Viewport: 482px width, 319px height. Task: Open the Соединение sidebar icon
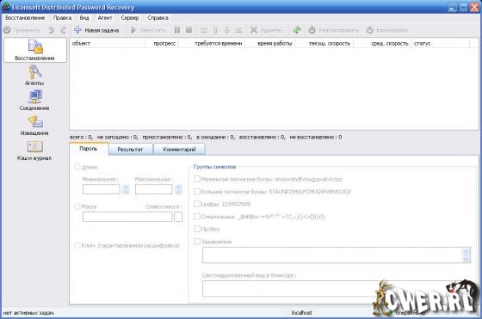34,100
